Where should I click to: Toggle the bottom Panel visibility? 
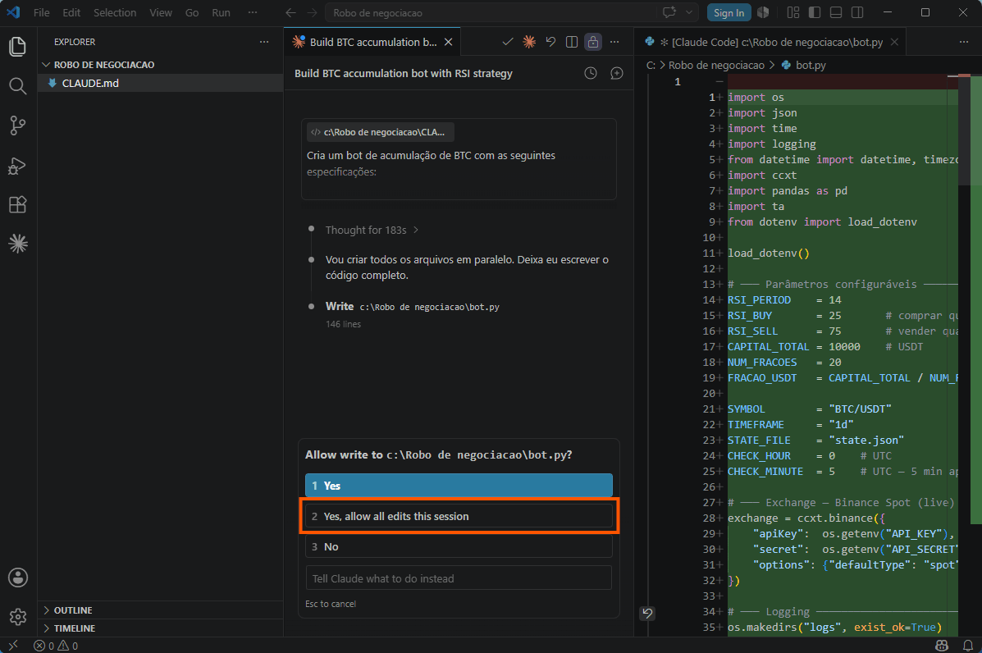point(835,12)
